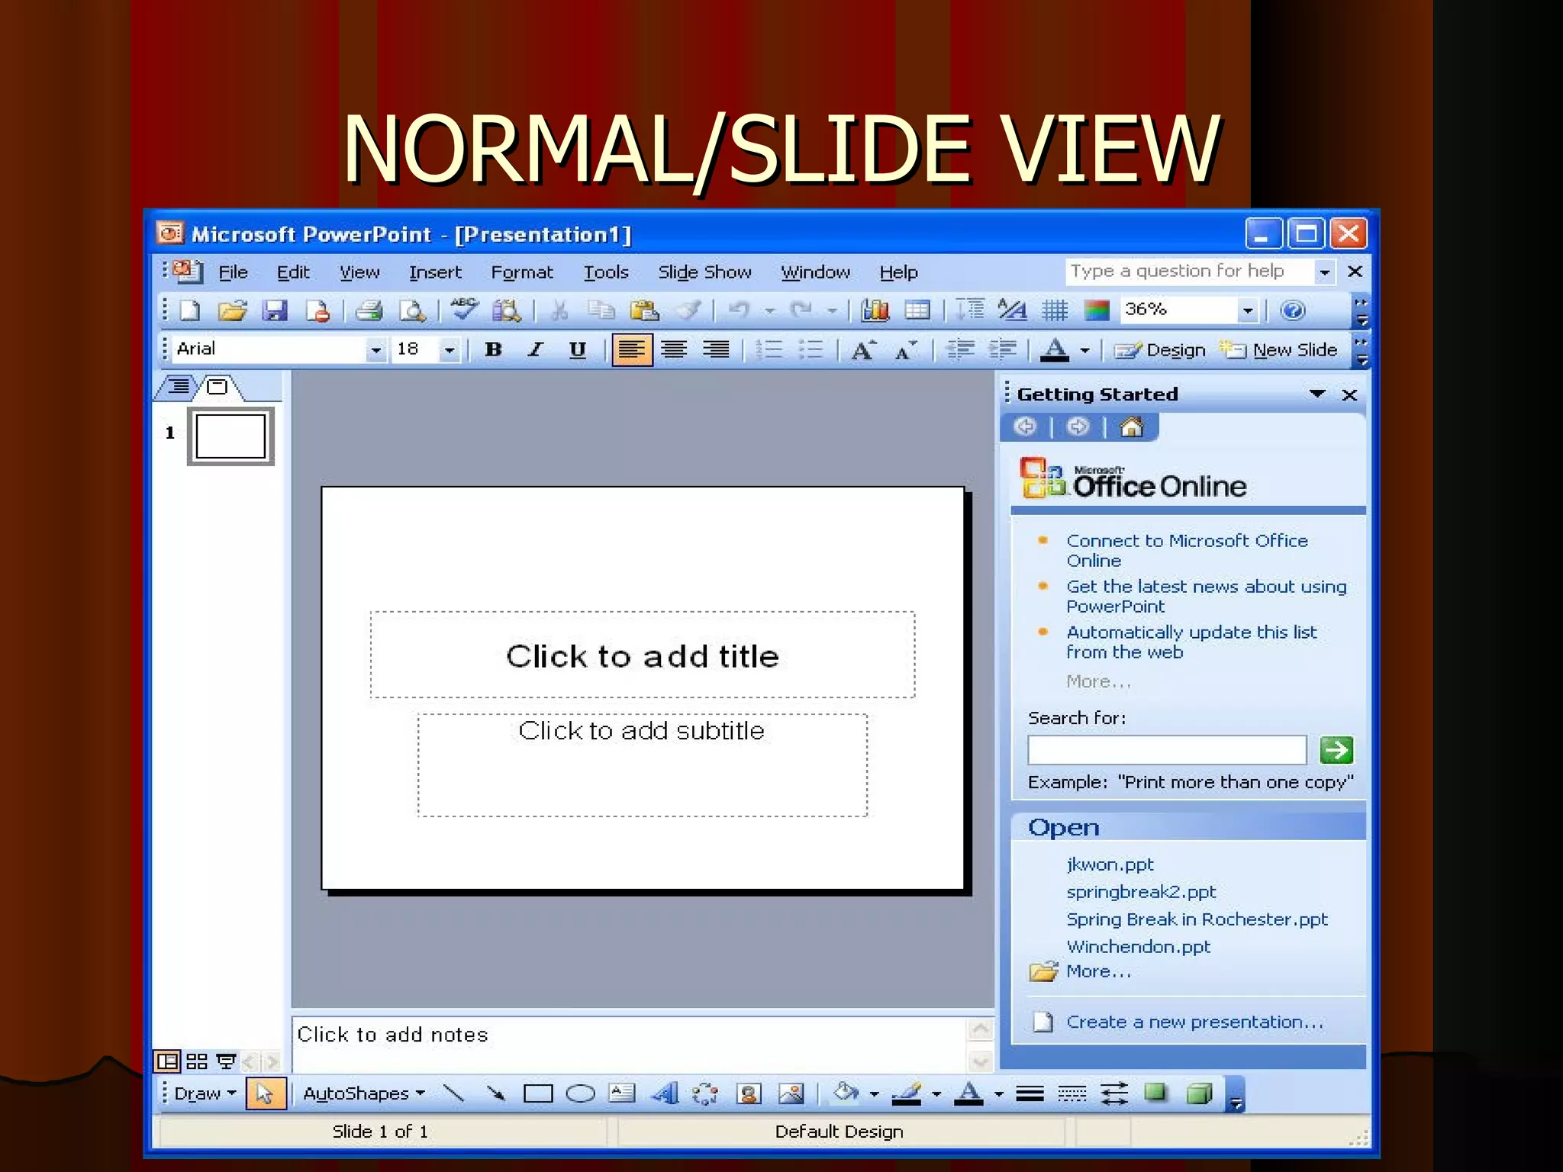This screenshot has height=1172, width=1563.
Task: Open the formatting toolbar Font Color dropdown arrow
Action: pos(1084,350)
